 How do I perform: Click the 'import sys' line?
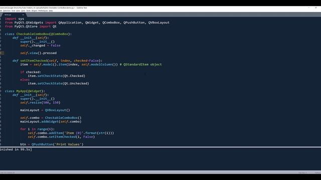coord(15,19)
